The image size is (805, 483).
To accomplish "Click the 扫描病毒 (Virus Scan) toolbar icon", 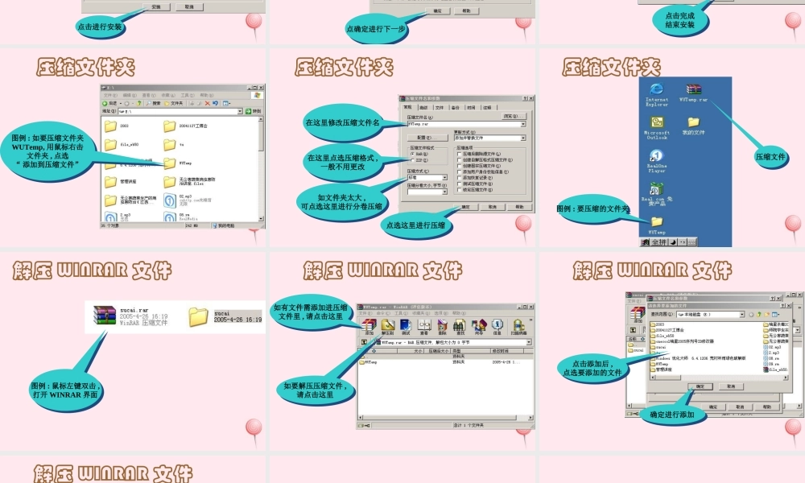I will pyautogui.click(x=518, y=327).
